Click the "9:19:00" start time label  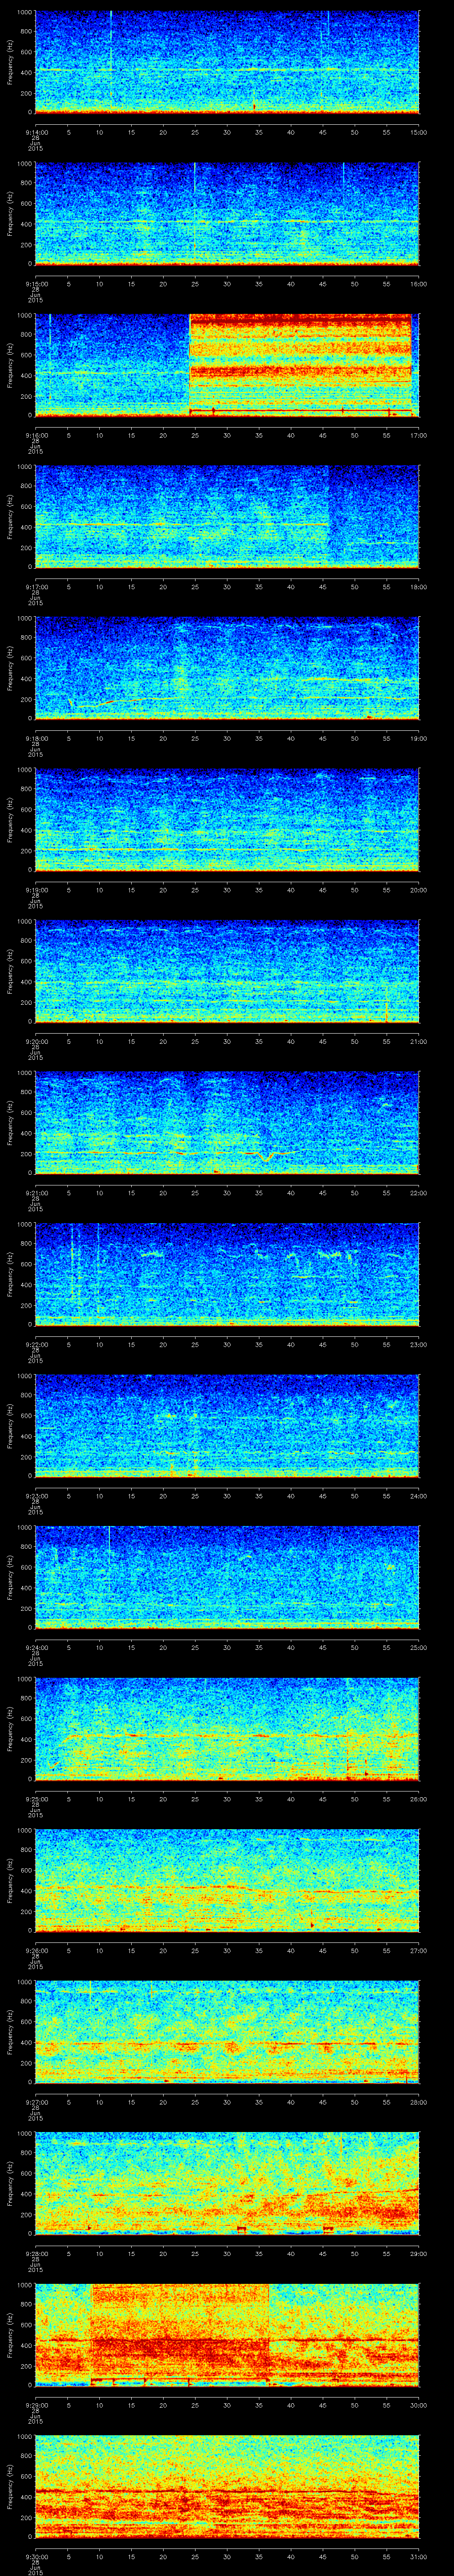[36, 890]
